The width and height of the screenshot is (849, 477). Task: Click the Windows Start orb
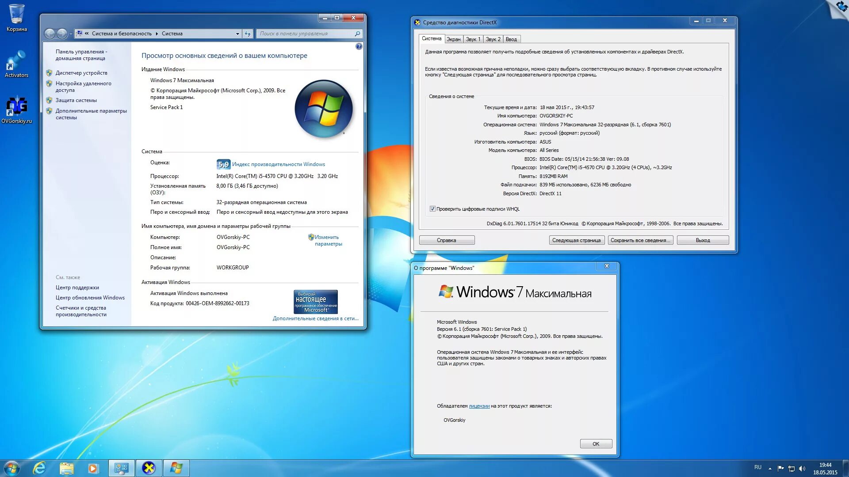[12, 468]
